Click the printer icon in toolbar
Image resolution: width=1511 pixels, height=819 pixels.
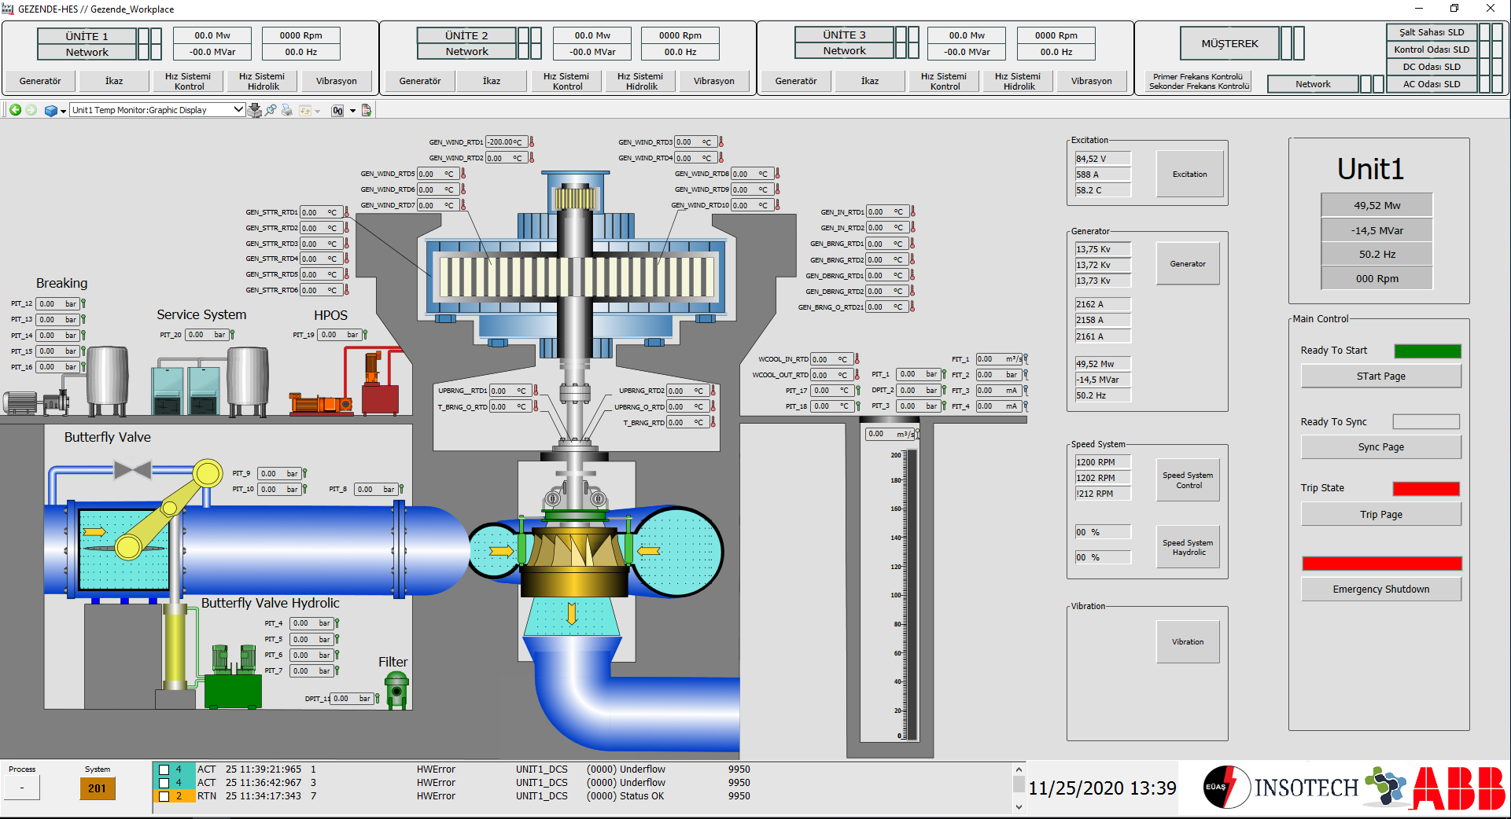coord(287,110)
